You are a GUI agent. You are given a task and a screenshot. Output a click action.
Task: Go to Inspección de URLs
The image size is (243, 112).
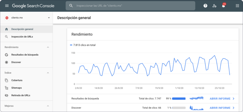[26, 37]
